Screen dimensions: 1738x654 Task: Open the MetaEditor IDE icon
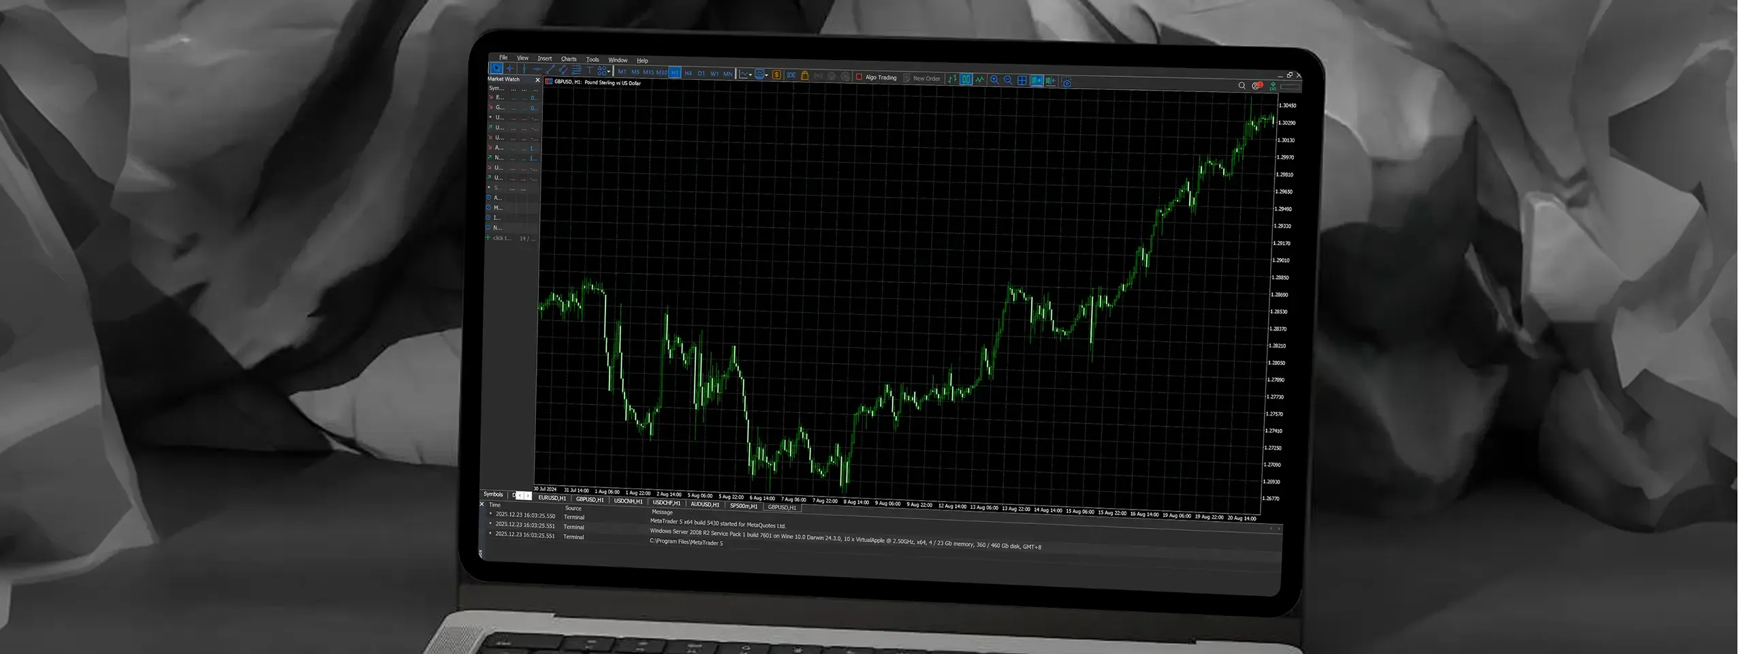pos(791,75)
